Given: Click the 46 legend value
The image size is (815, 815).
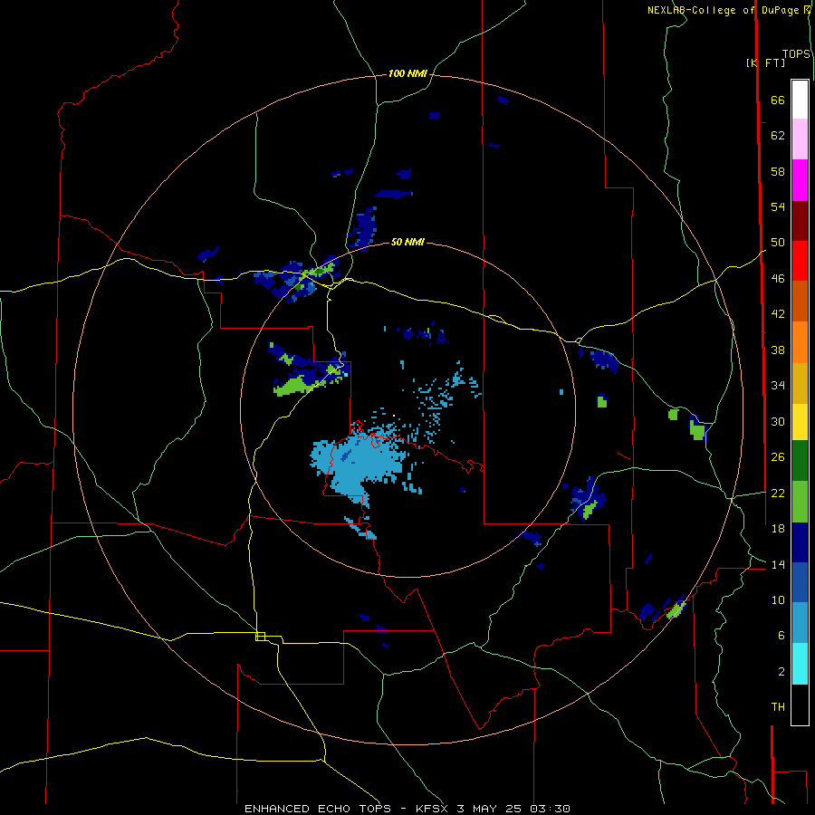Looking at the screenshot, I should pyautogui.click(x=778, y=278).
